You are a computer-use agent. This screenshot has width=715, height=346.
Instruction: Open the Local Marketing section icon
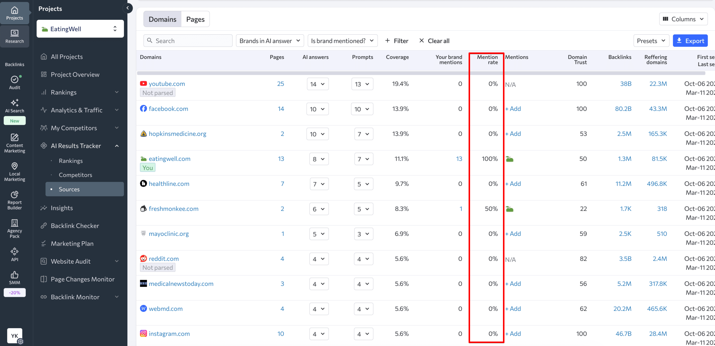[14, 166]
